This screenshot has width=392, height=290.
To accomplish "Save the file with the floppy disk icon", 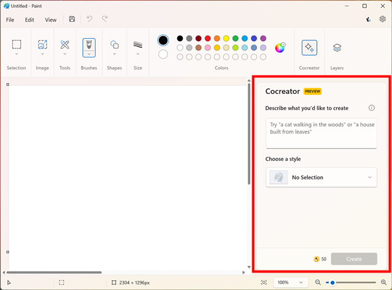I will click(x=72, y=19).
